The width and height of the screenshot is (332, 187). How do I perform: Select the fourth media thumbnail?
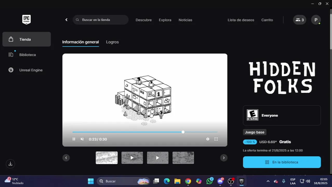click(x=183, y=158)
